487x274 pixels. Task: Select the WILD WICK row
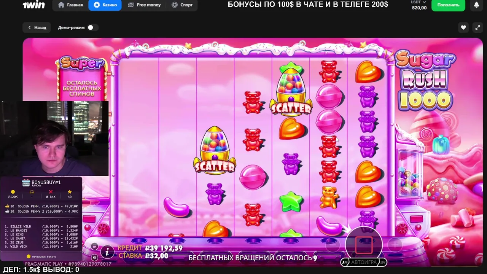point(41,247)
